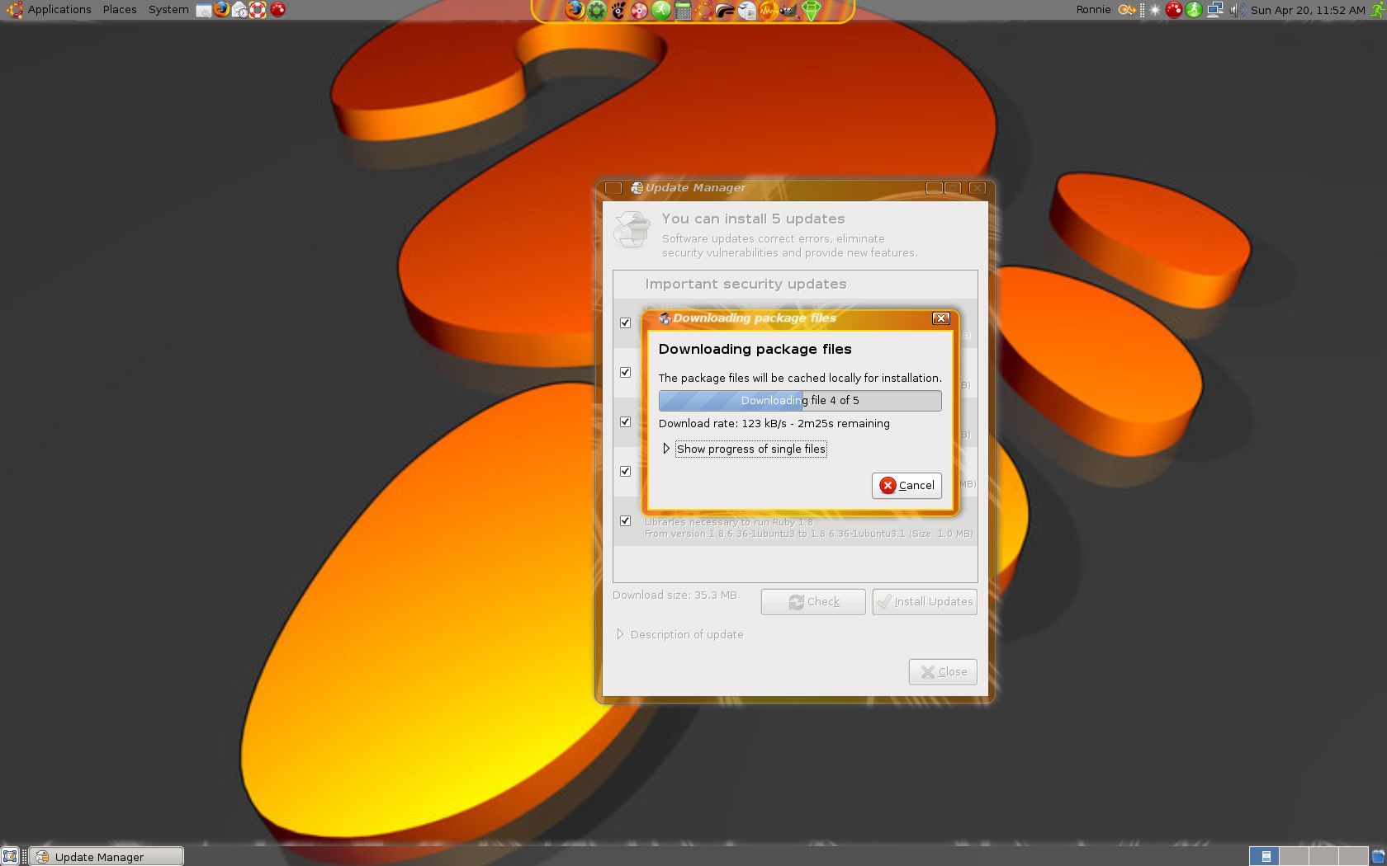Open the Update Manager window menu button

[x=613, y=188]
